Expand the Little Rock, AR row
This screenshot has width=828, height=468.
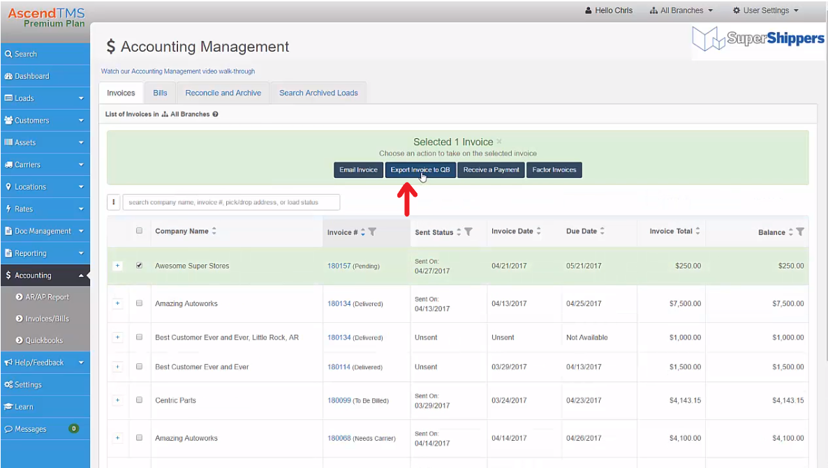point(118,337)
